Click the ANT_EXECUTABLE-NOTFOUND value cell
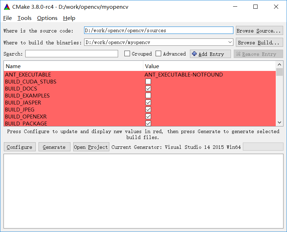 tap(184, 75)
